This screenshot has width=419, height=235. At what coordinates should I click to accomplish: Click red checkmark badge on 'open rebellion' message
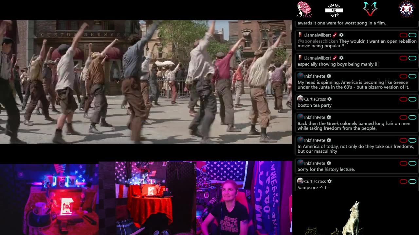[x=335, y=35]
